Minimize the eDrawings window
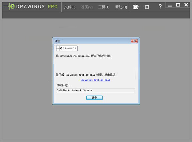 [170, 6]
